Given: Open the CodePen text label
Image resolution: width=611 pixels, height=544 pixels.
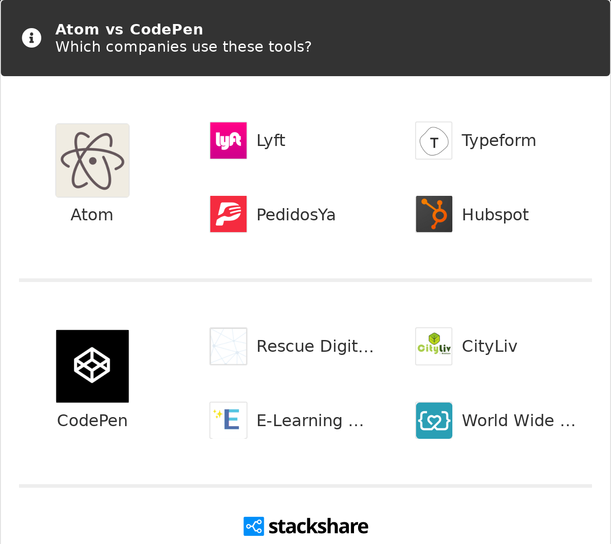Looking at the screenshot, I should (x=92, y=421).
